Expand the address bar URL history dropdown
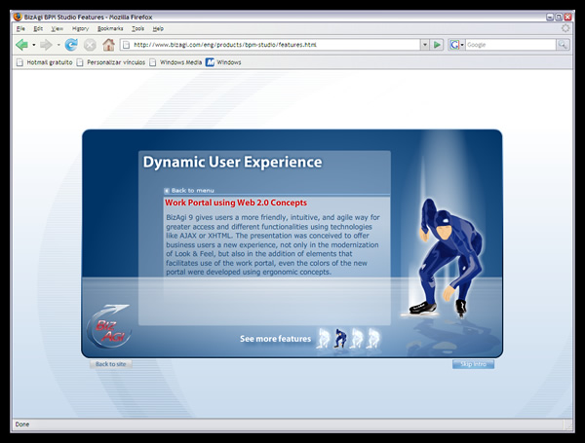The height and width of the screenshot is (443, 585). [x=424, y=45]
